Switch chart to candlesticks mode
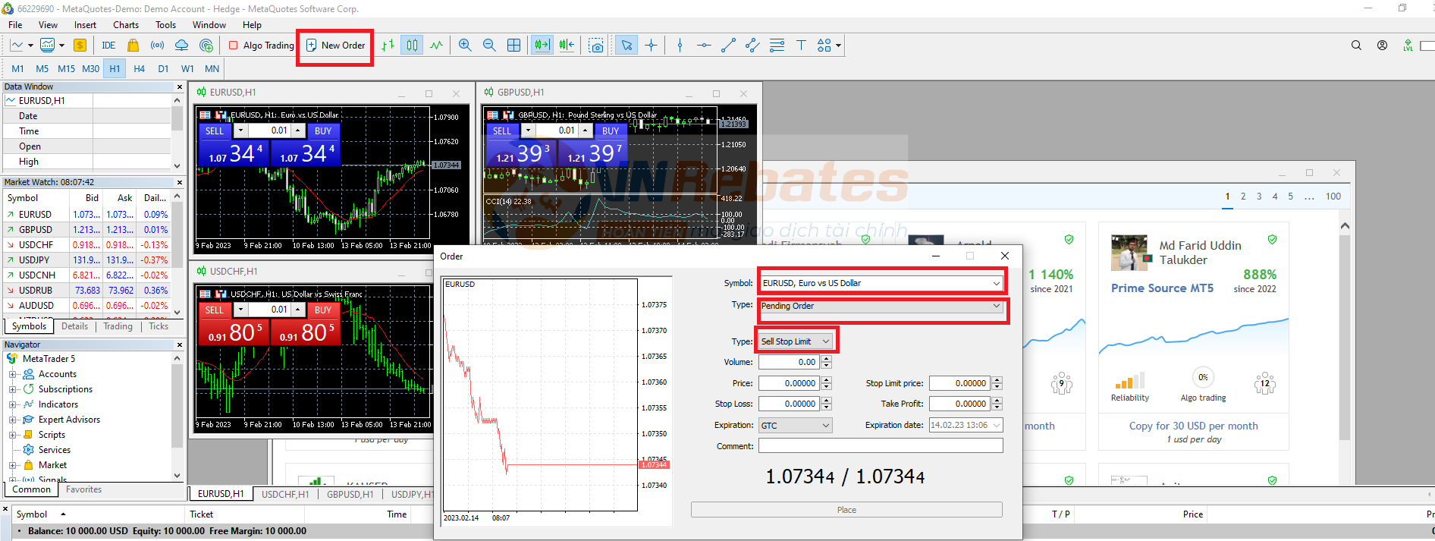This screenshot has height=541, width=1435. pyautogui.click(x=412, y=46)
